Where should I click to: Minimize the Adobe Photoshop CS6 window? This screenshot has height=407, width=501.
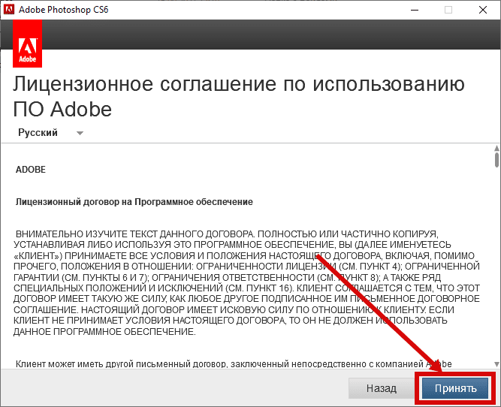415,10
